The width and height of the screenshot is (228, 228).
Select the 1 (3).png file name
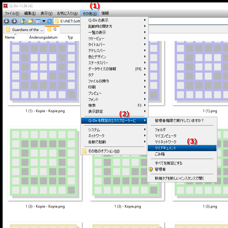tap(210, 206)
